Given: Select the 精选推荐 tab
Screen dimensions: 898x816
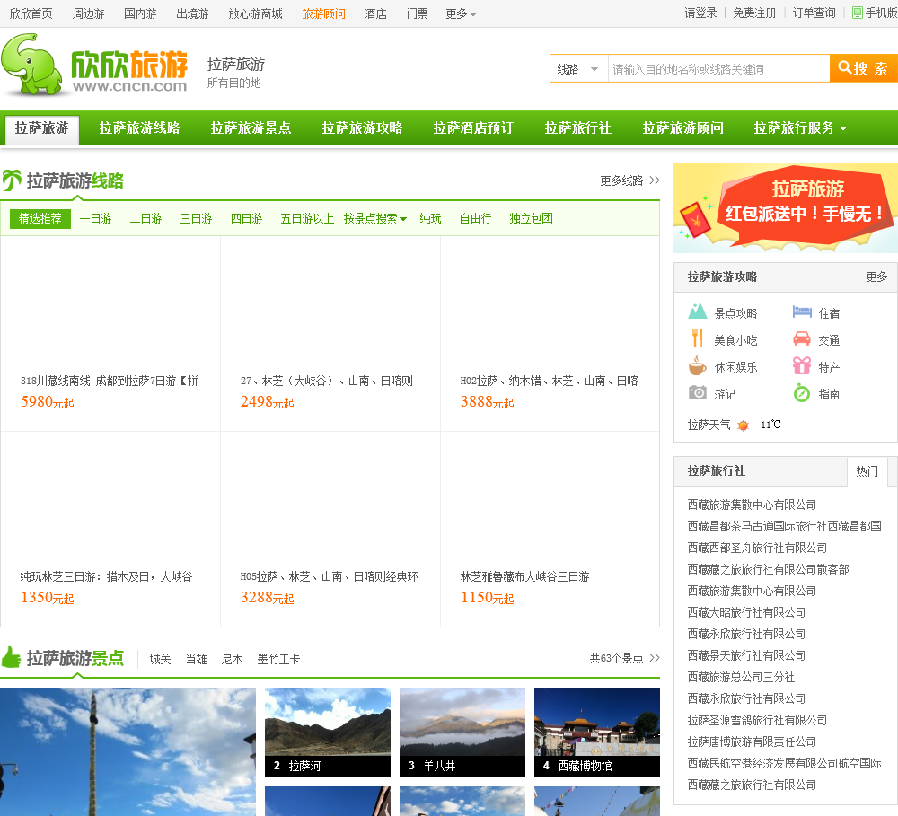Looking at the screenshot, I should (40, 218).
